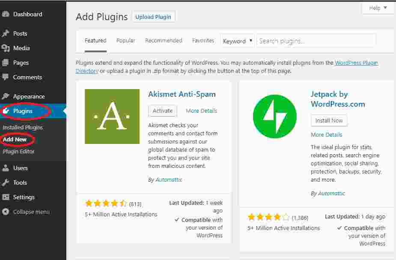Open More Details for Jetpack
Image resolution: width=396 pixels, height=260 pixels.
[x=326, y=134]
